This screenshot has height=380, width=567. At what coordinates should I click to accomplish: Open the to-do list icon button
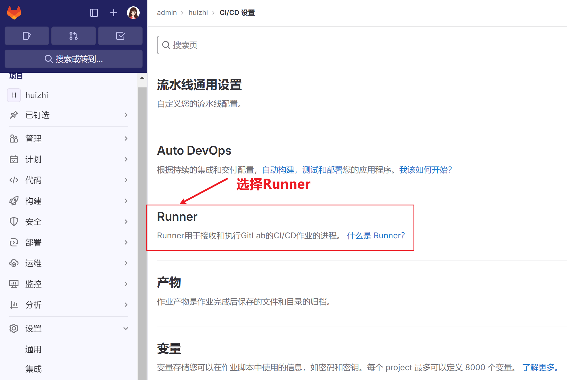[x=120, y=36]
